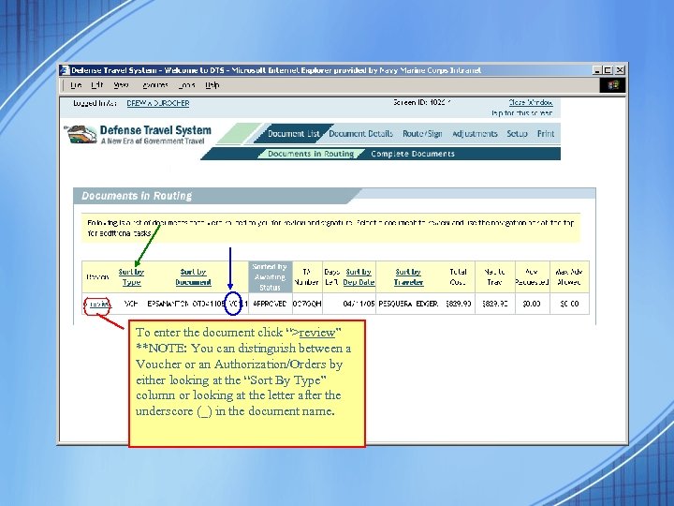Screen dimensions: 674x506
Task: Open the Setup tab
Action: (x=517, y=134)
